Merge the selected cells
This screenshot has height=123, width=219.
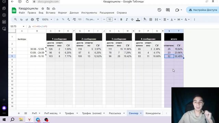(156, 19)
